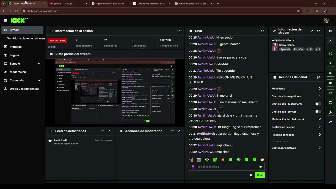This screenshot has width=336, height=189.
Task: Open filter on Feed de actividades panel
Action: point(103,131)
